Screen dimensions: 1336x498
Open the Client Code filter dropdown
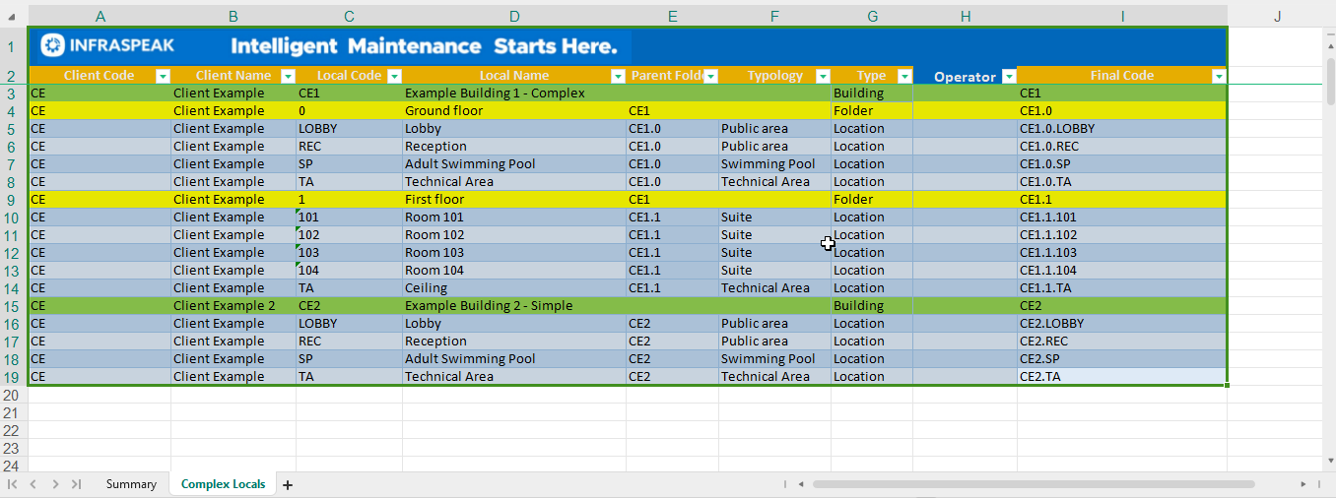(x=164, y=76)
